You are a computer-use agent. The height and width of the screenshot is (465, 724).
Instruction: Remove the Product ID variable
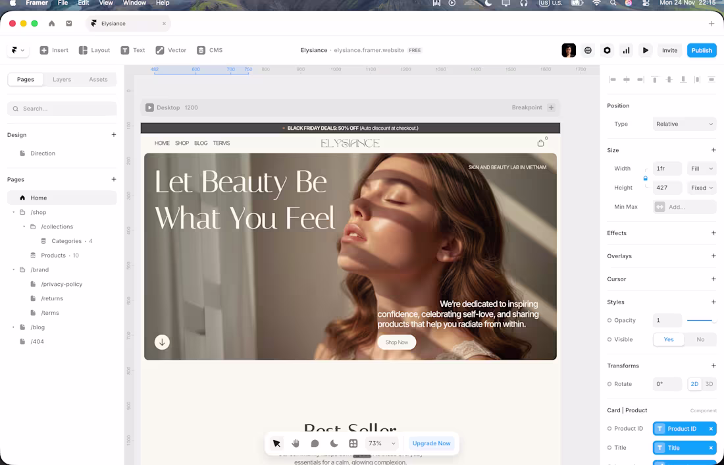(x=711, y=429)
